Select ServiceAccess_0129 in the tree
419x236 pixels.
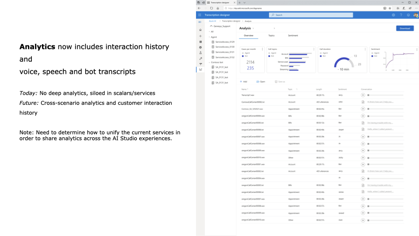pyautogui.click(x=223, y=42)
